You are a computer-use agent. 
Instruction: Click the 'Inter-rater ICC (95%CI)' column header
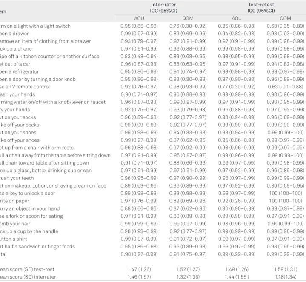pyautogui.click(x=163, y=8)
